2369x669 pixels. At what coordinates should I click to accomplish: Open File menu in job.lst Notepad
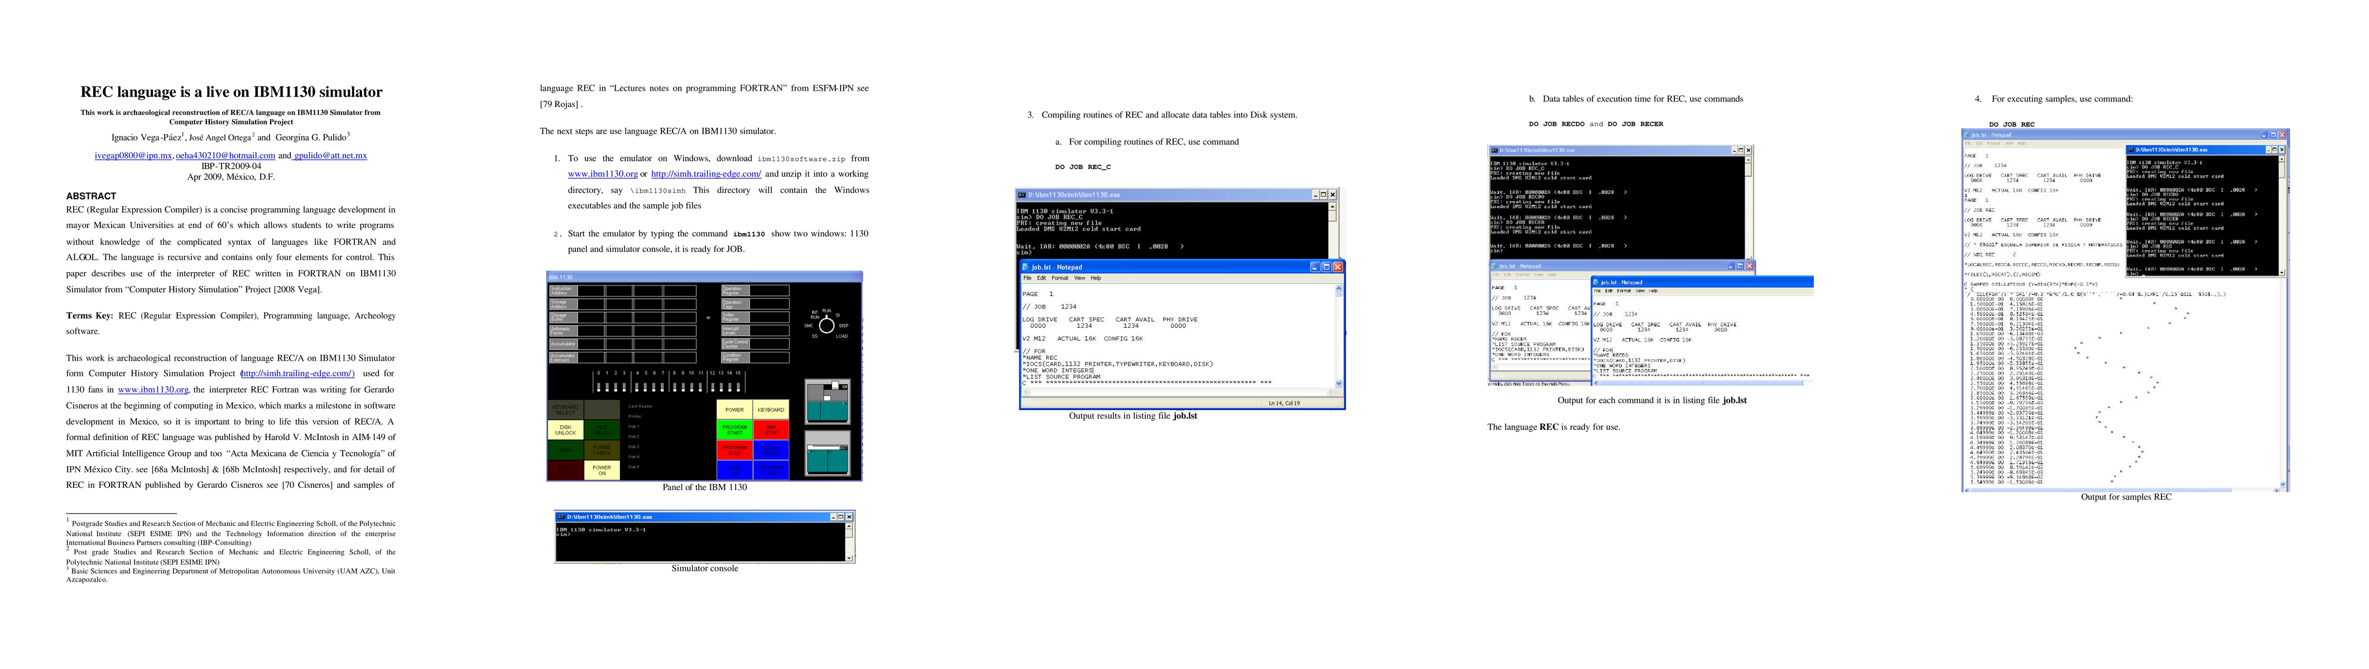1028,278
